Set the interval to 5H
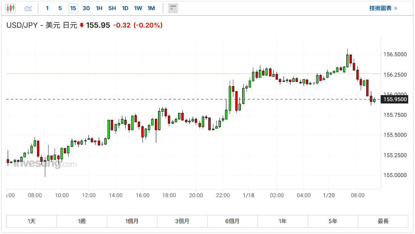The image size is (415, 234). tap(112, 8)
